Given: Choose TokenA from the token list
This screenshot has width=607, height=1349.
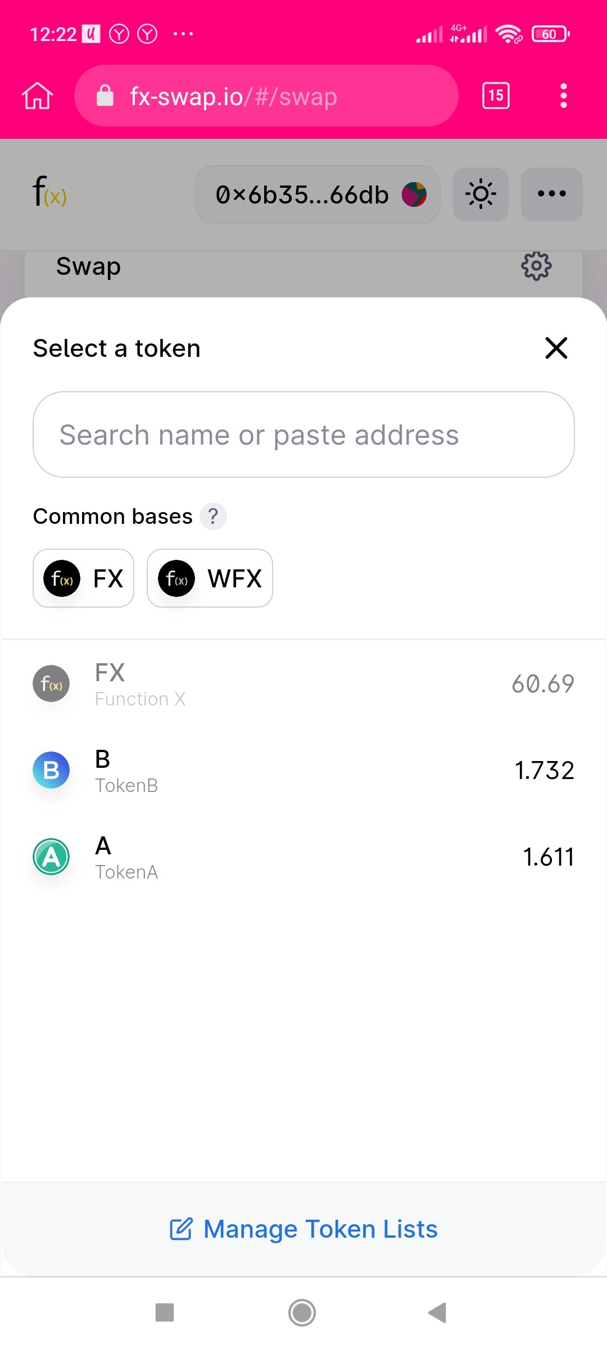Looking at the screenshot, I should [x=303, y=857].
